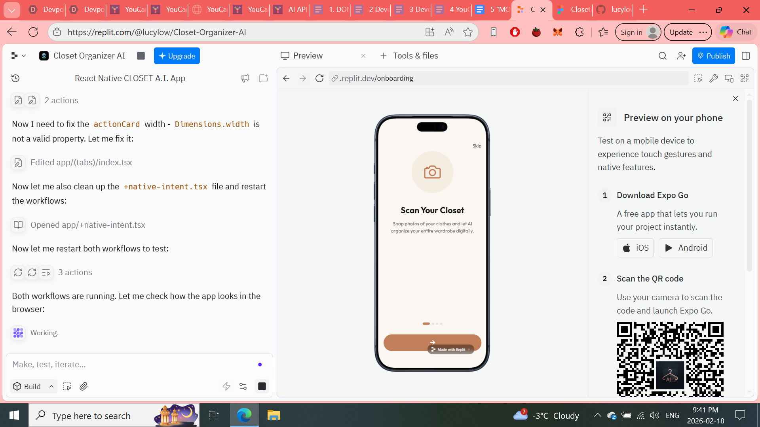Click the element selector icon in preview toolbar
760x427 pixels.
pyautogui.click(x=698, y=78)
